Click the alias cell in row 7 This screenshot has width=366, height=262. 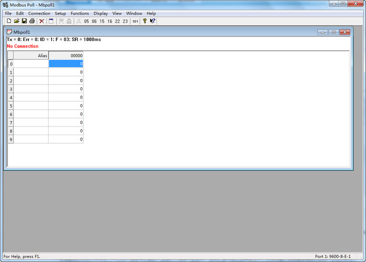click(31, 122)
